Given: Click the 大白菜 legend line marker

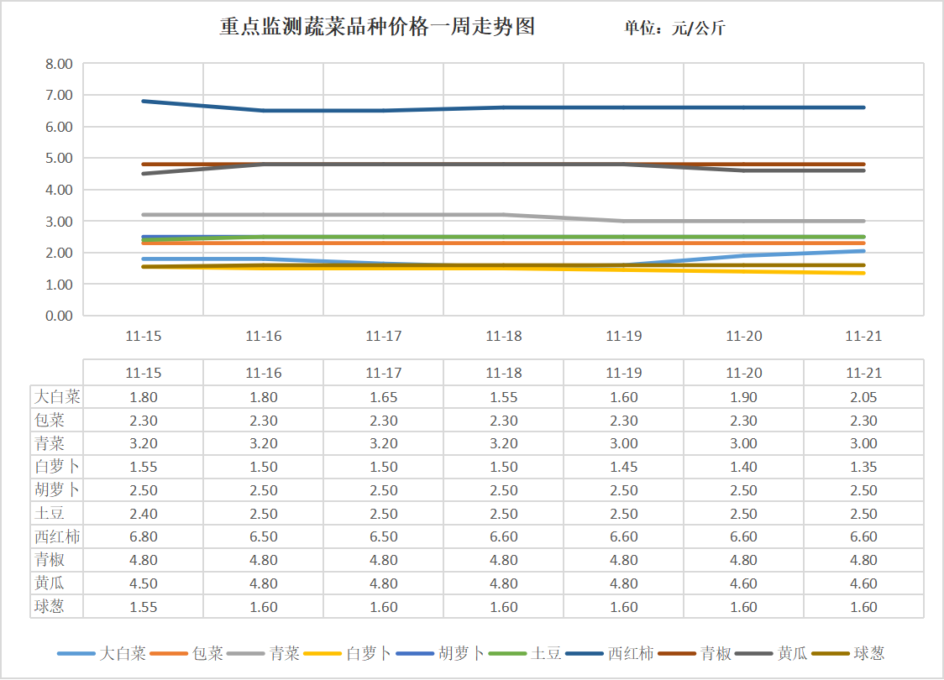Looking at the screenshot, I should click(x=76, y=653).
